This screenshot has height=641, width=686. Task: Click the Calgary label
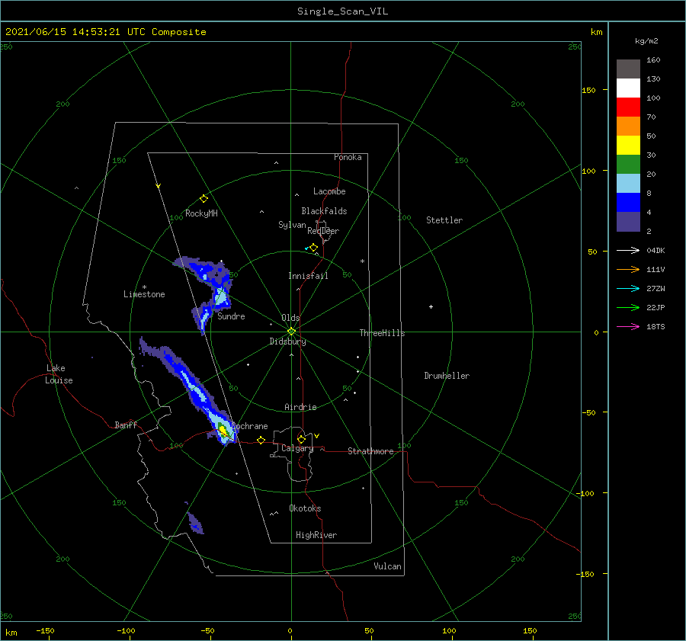point(297,448)
